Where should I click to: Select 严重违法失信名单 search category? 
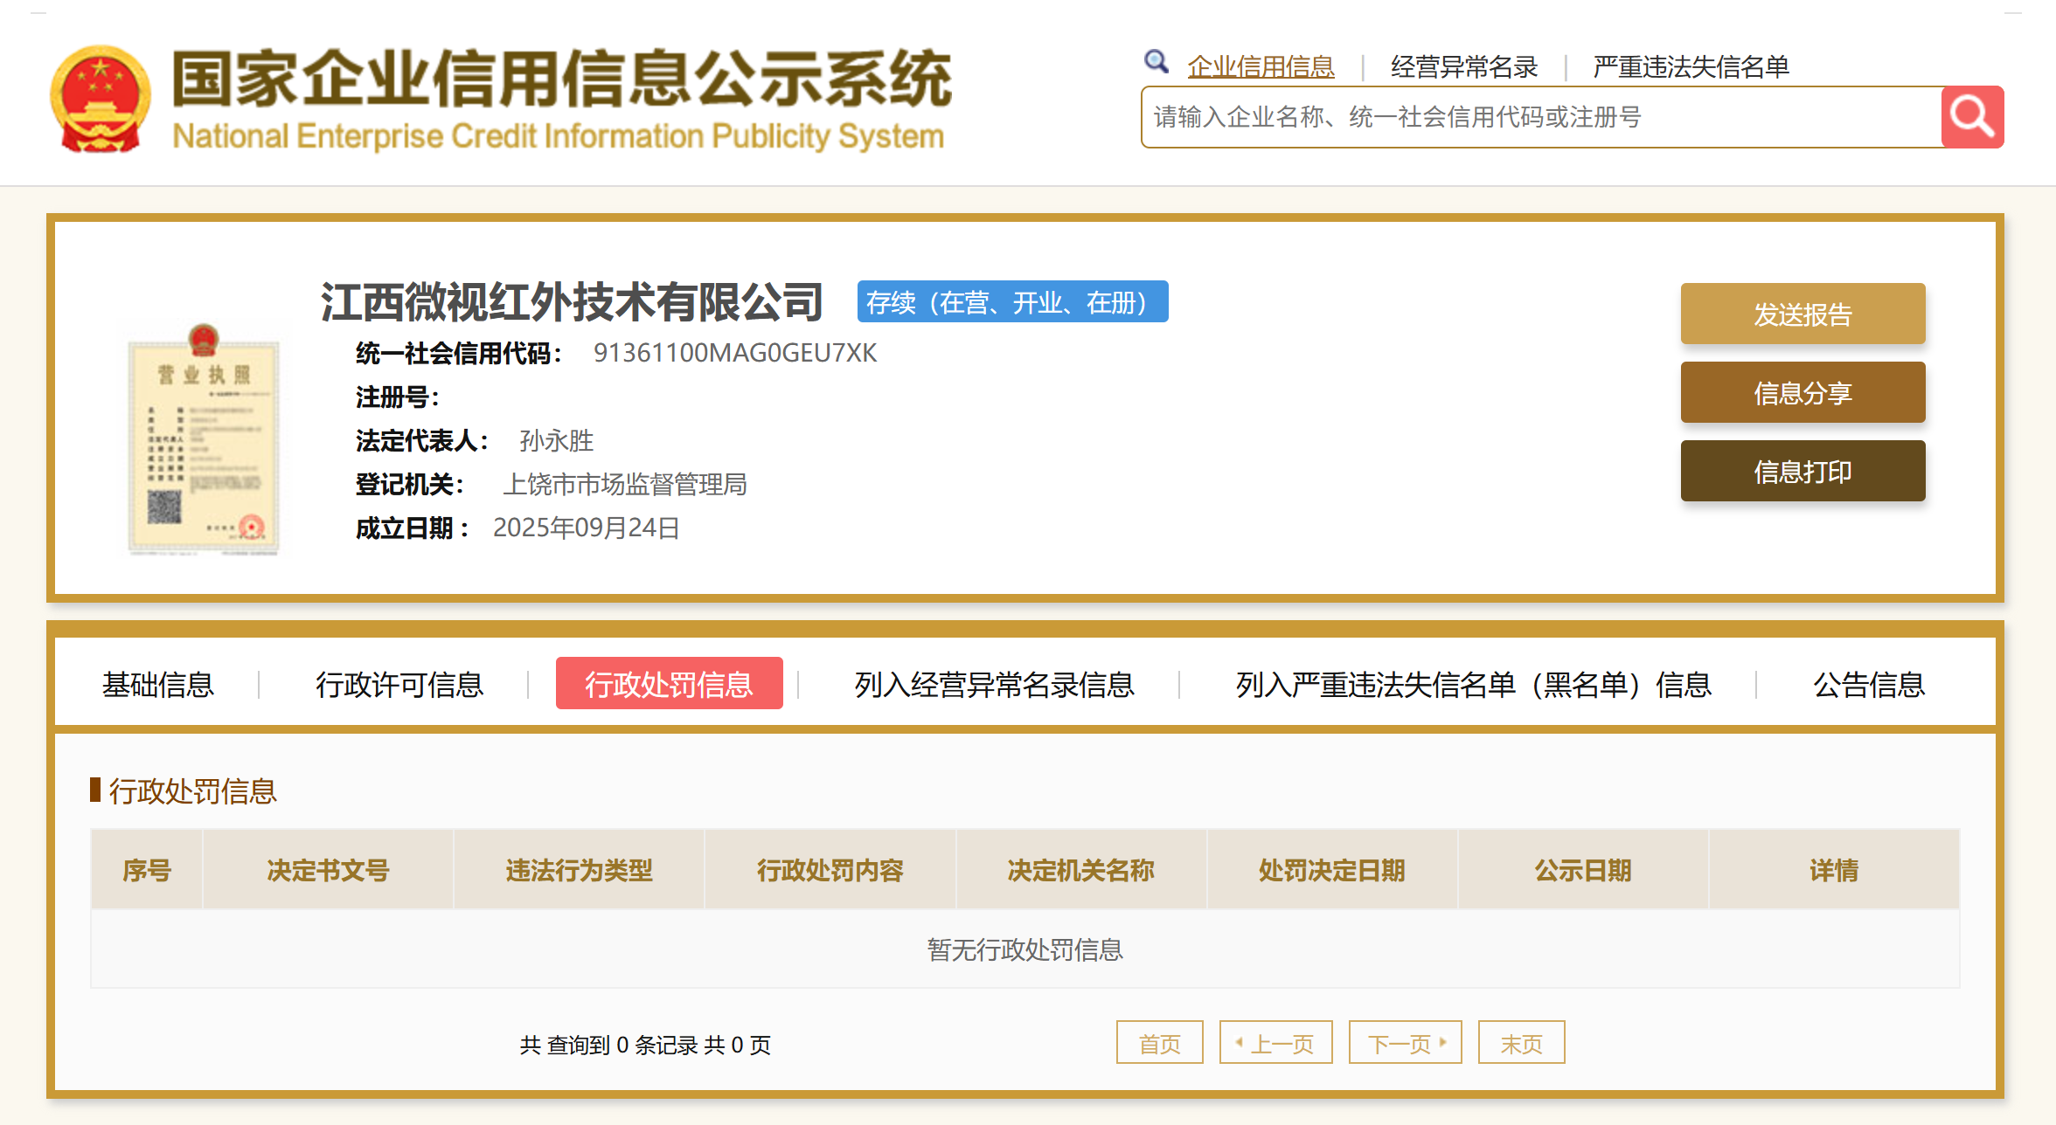coord(1690,66)
